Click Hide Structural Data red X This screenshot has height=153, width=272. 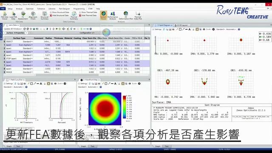pos(51,15)
